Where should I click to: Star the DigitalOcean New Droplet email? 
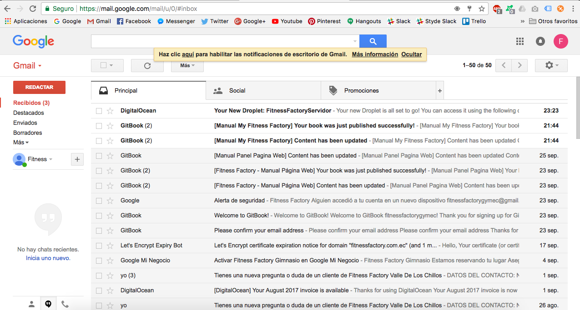coord(110,111)
